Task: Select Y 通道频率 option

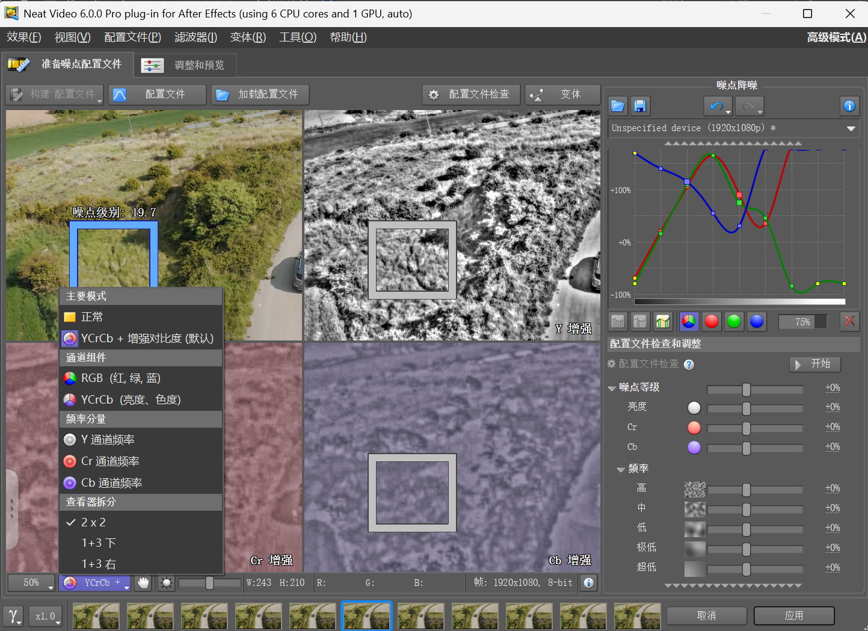Action: 141,440
